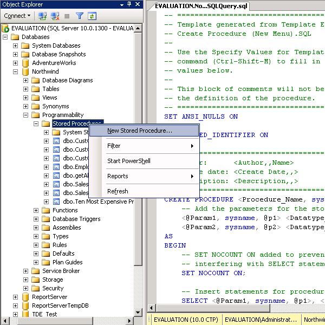Expand the Database Snapshots node
Viewport: 325px width, 325px height.
15,54
